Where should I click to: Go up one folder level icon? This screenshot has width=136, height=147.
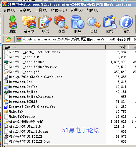click(8, 39)
